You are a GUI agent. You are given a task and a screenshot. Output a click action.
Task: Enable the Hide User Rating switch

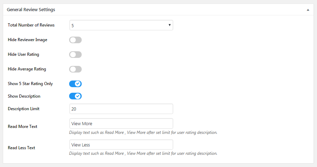(75, 54)
